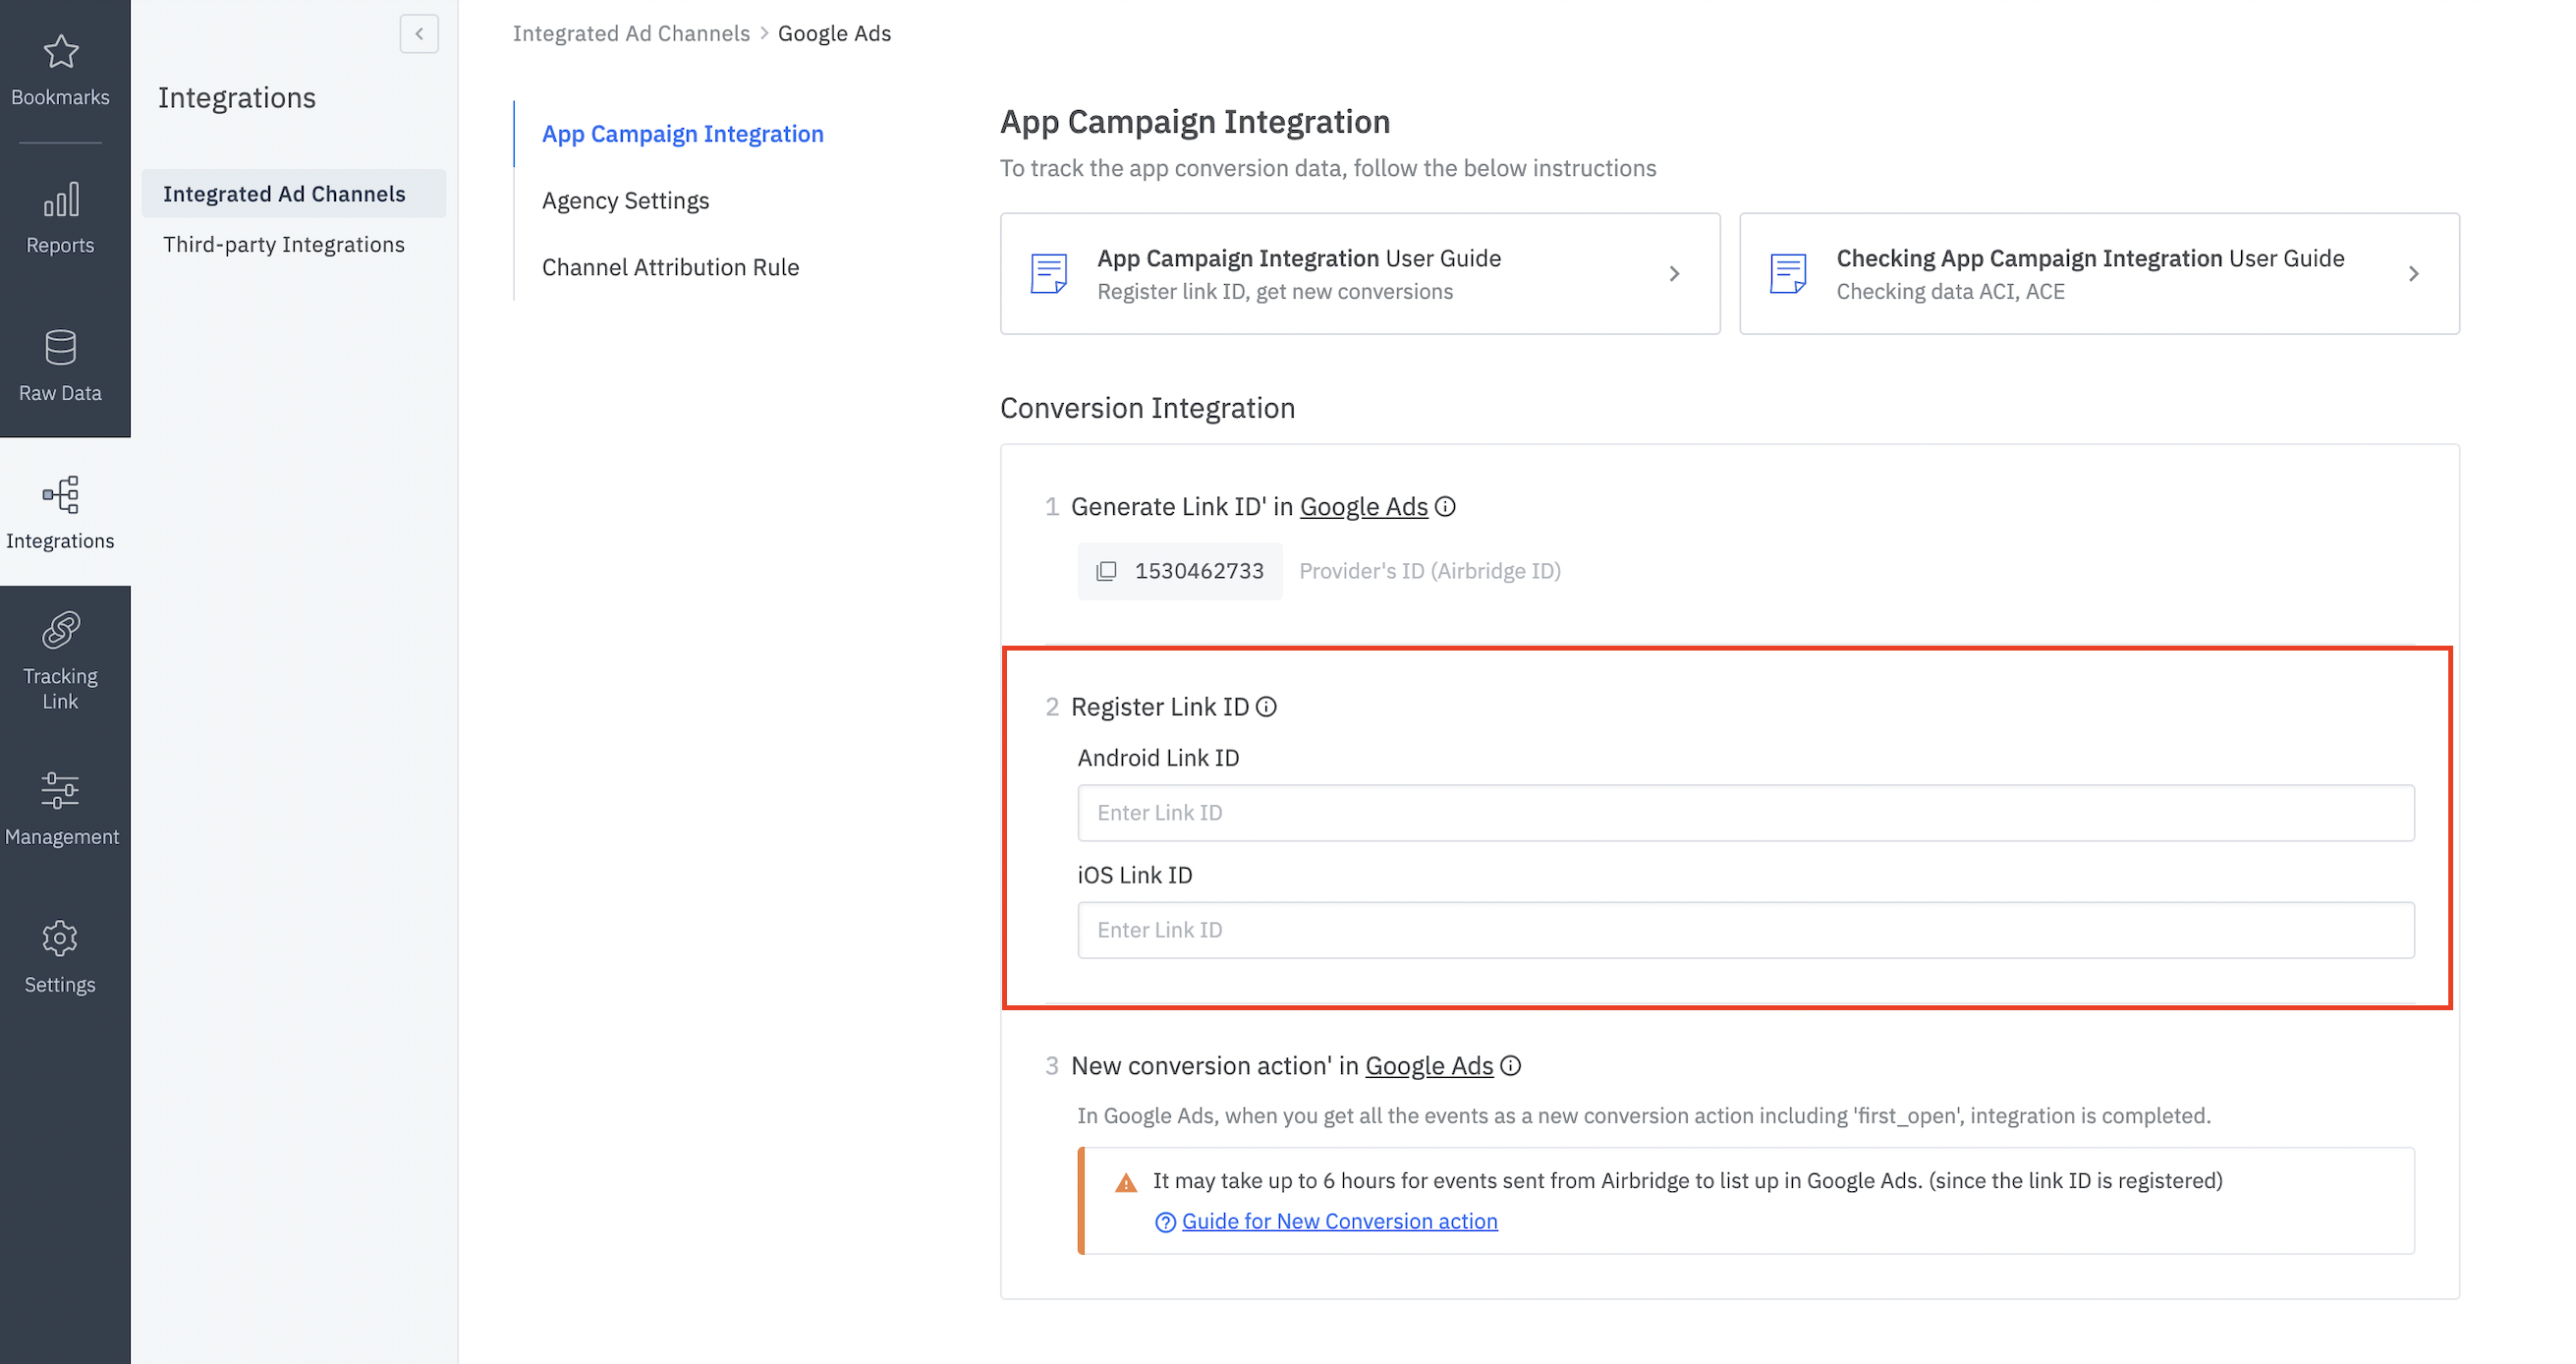2576x1364 pixels.
Task: Open the Tracking Link icon
Action: click(60, 631)
